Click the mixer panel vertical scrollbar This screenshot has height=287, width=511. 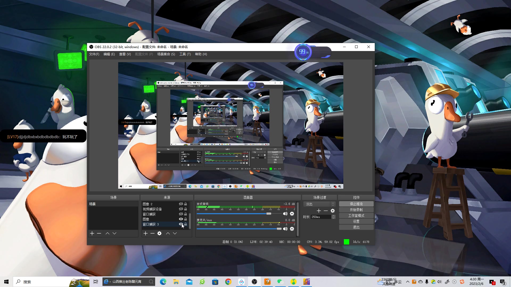pyautogui.click(x=298, y=219)
